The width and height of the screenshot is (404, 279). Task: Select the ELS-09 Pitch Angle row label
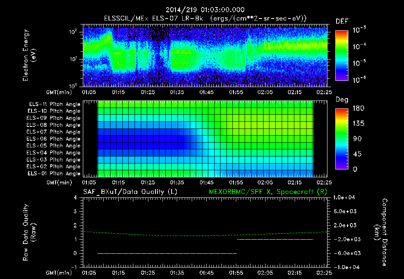tap(53, 118)
